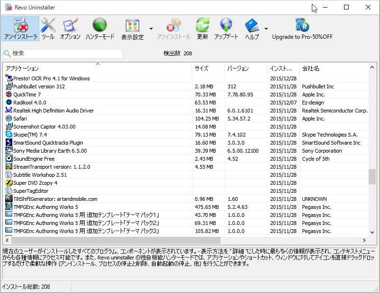Screen dimensions: 380x293
Task: Click horizontal scrollbar right arrow
Action: (x=364, y=240)
